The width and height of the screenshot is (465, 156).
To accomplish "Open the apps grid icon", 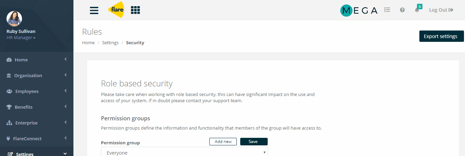I will 136,10.
